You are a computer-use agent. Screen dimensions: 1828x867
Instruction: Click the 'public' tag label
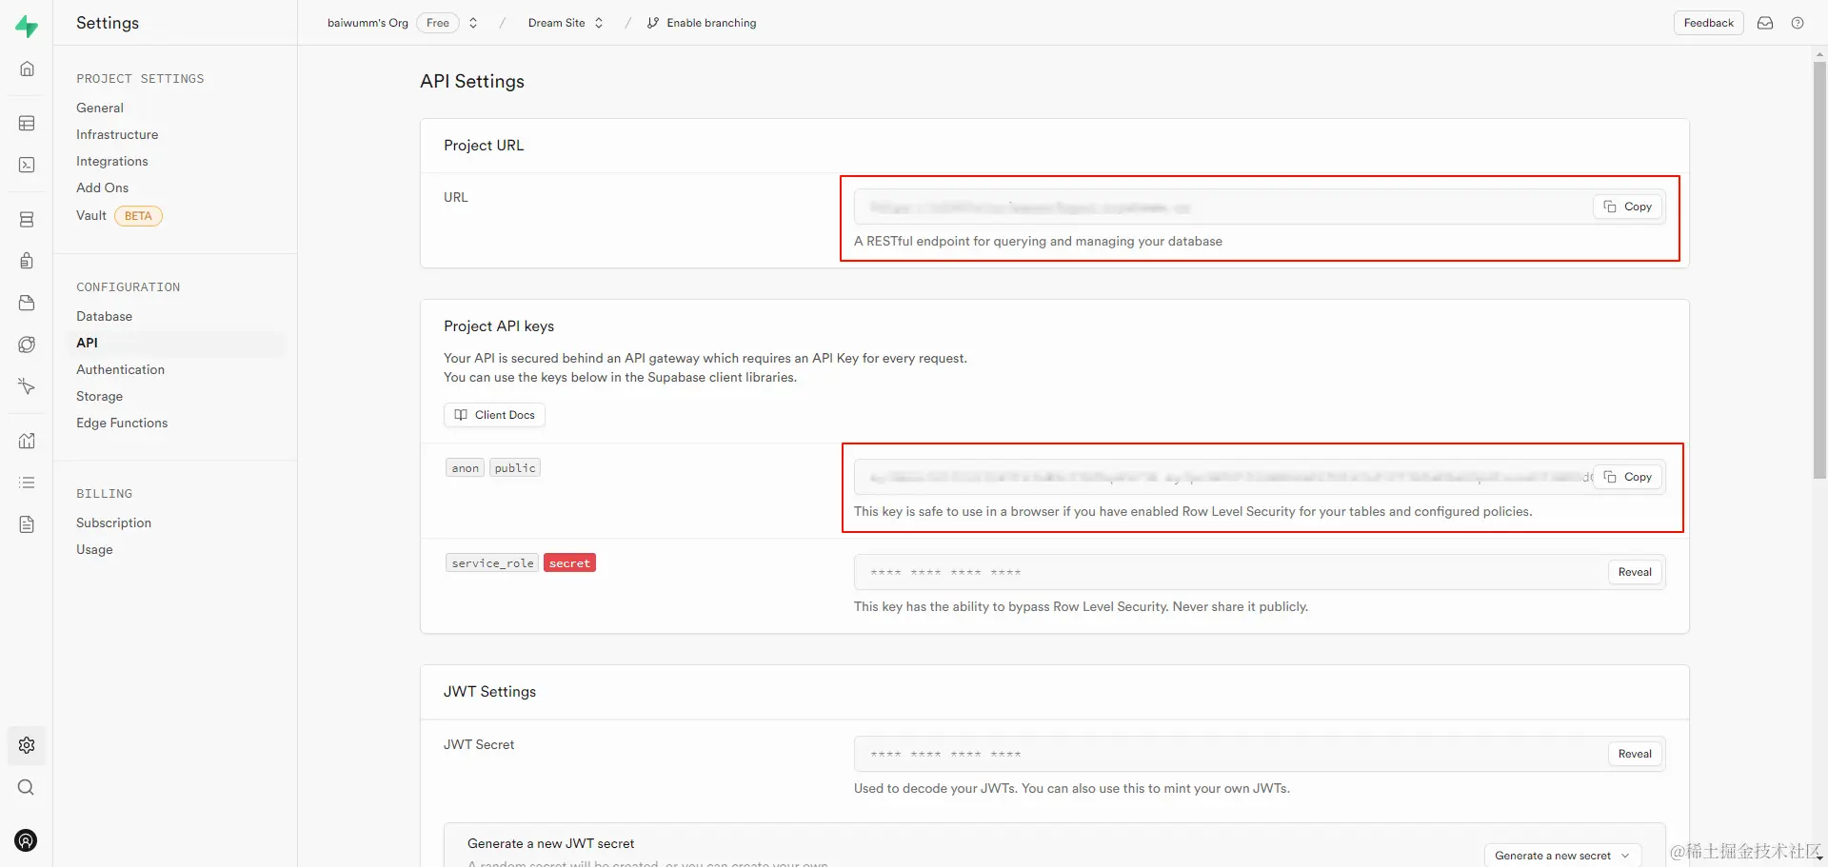coord(515,468)
